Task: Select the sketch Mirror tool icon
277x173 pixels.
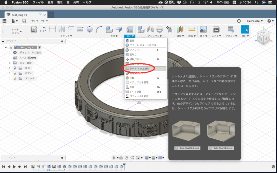Action: click(x=61, y=29)
